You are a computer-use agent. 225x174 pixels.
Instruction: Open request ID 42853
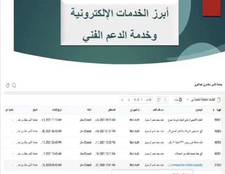(x=218, y=131)
